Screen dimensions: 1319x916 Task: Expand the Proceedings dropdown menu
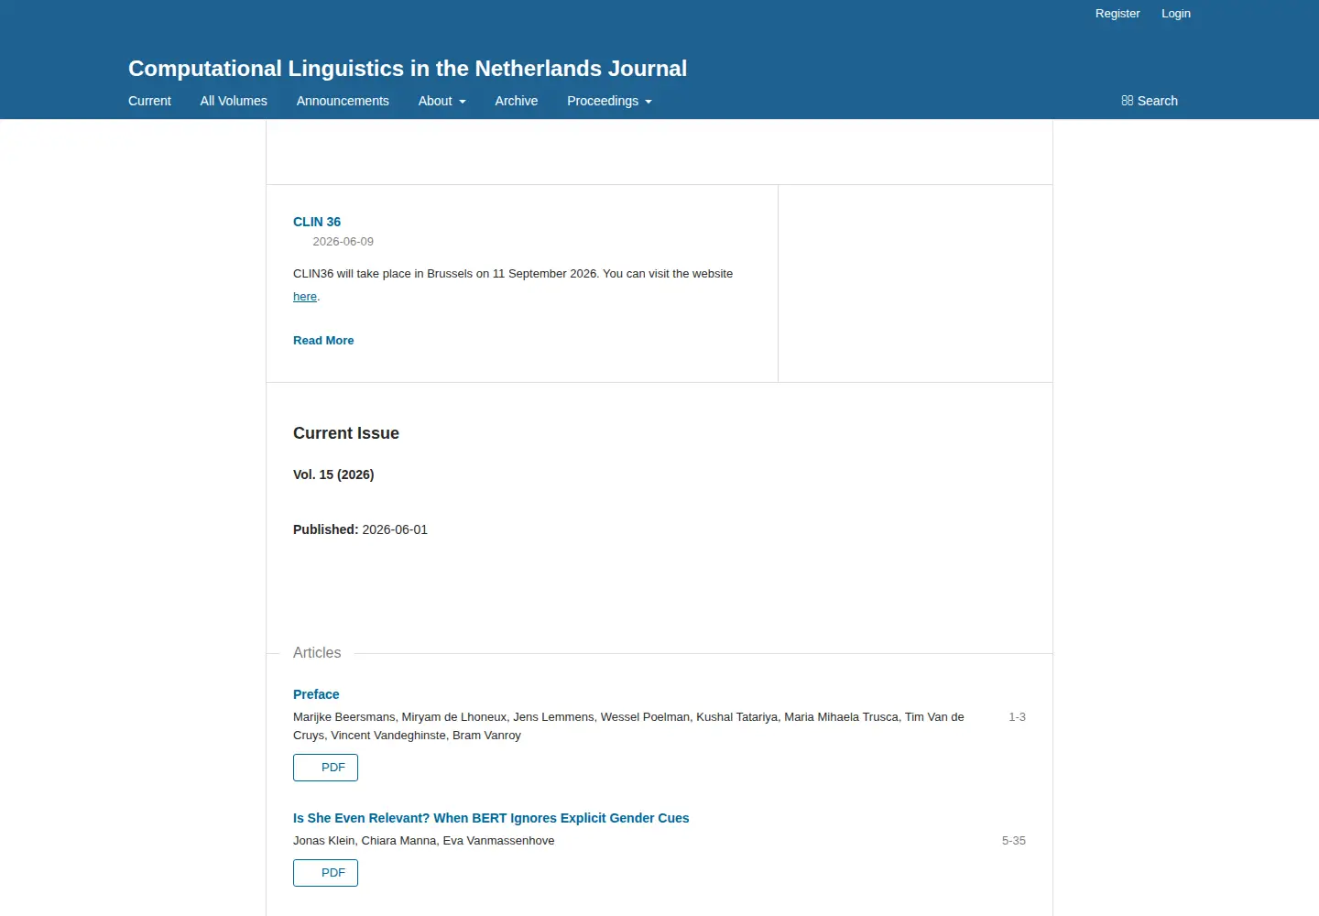click(609, 101)
